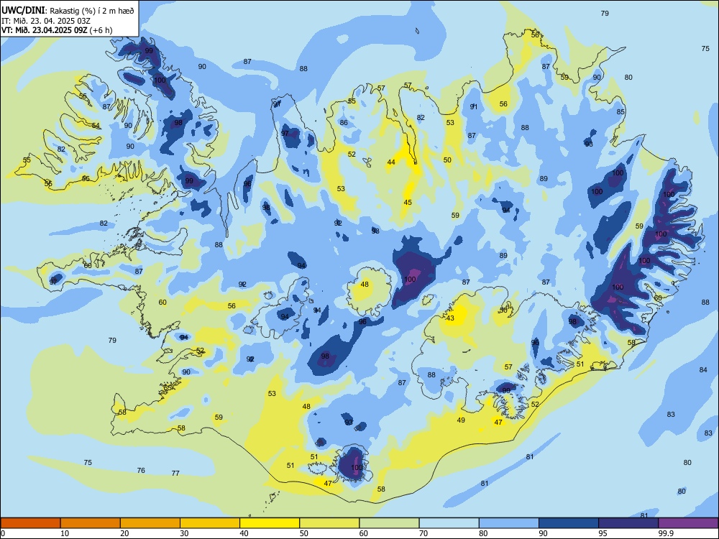Click the pale blue 70–80 legend swatch
Image resolution: width=719 pixels, height=539 pixels.
[x=449, y=523]
